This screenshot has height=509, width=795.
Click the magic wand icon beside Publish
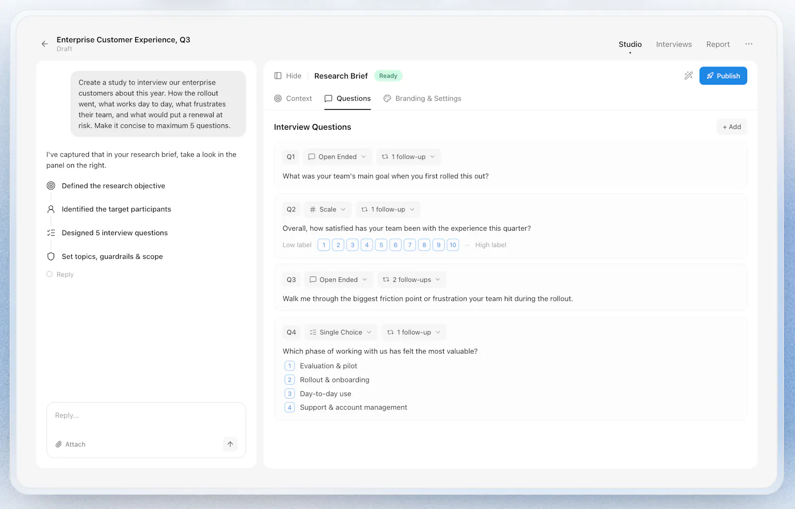click(x=688, y=76)
